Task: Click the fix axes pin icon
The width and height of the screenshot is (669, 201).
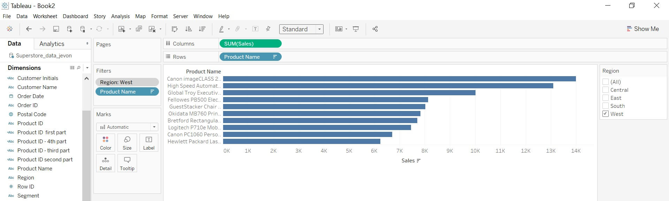Action: tap(268, 29)
